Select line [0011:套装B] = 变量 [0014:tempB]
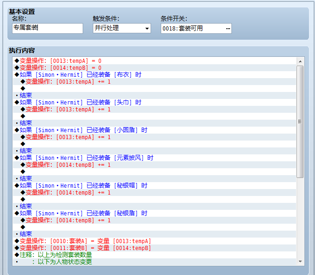The height and width of the screenshot is (275, 315). tap(154, 248)
